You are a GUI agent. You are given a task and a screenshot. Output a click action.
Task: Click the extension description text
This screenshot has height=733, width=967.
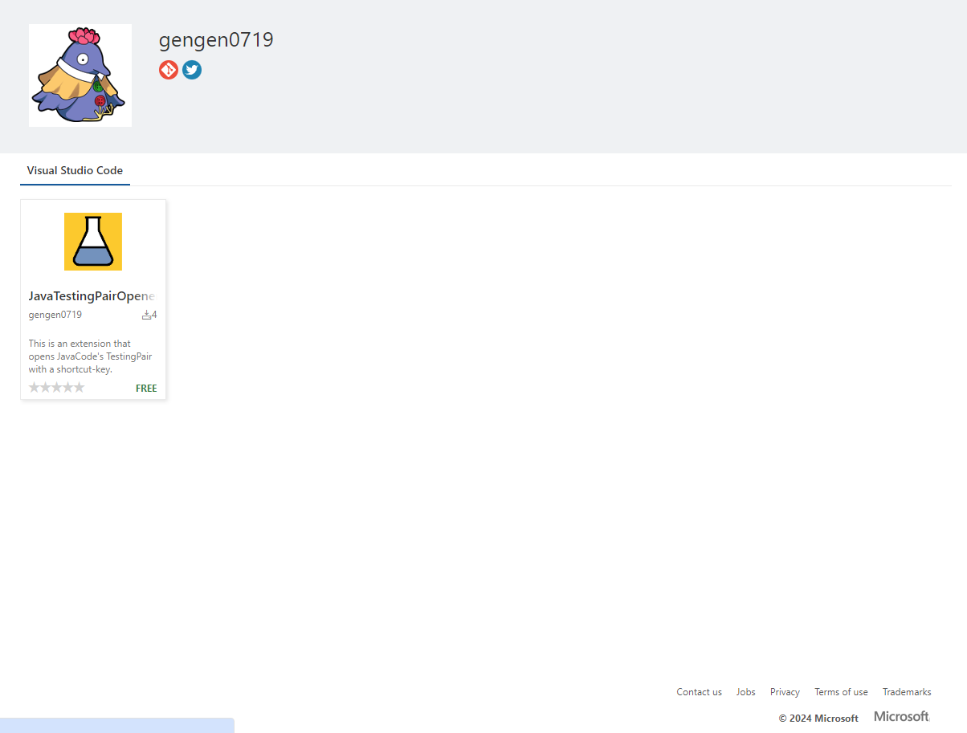(91, 356)
